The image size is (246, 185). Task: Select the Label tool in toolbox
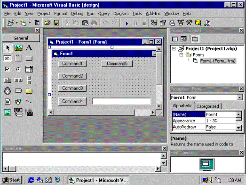(29, 48)
